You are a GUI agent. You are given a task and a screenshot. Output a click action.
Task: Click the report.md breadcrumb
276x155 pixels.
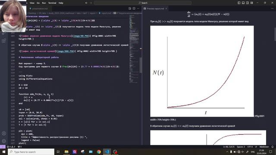coord(106,13)
